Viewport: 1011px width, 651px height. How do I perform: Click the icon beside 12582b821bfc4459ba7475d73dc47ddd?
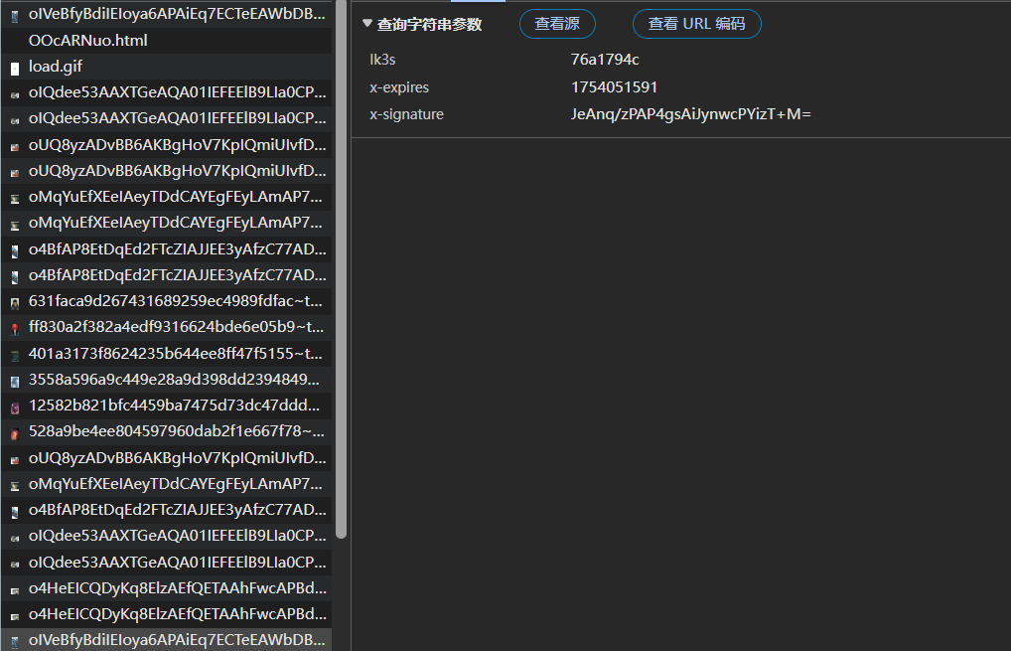pos(15,407)
